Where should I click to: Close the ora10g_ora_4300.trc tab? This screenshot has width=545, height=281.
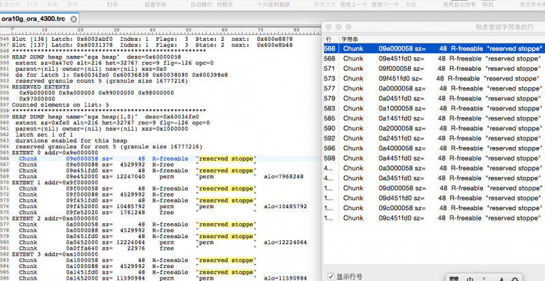74,19
